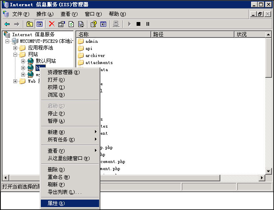Toggle the show/hide console tree icon
The width and height of the screenshot is (274, 210).
tap(39, 24)
